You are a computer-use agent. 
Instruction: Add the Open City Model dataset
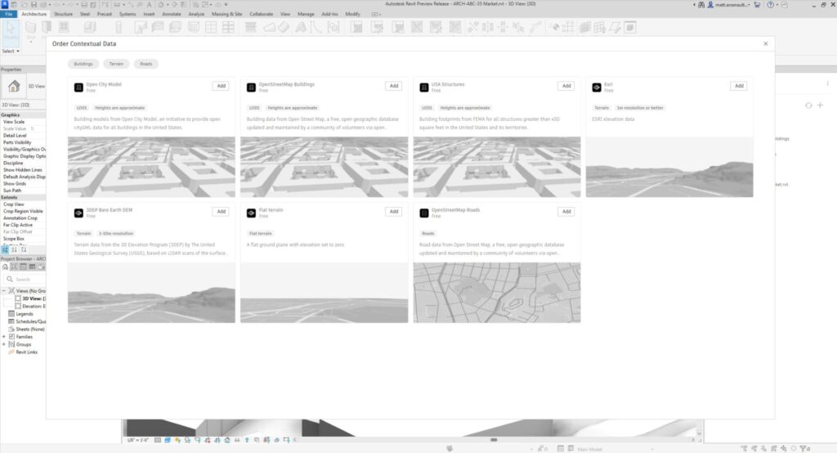(222, 86)
